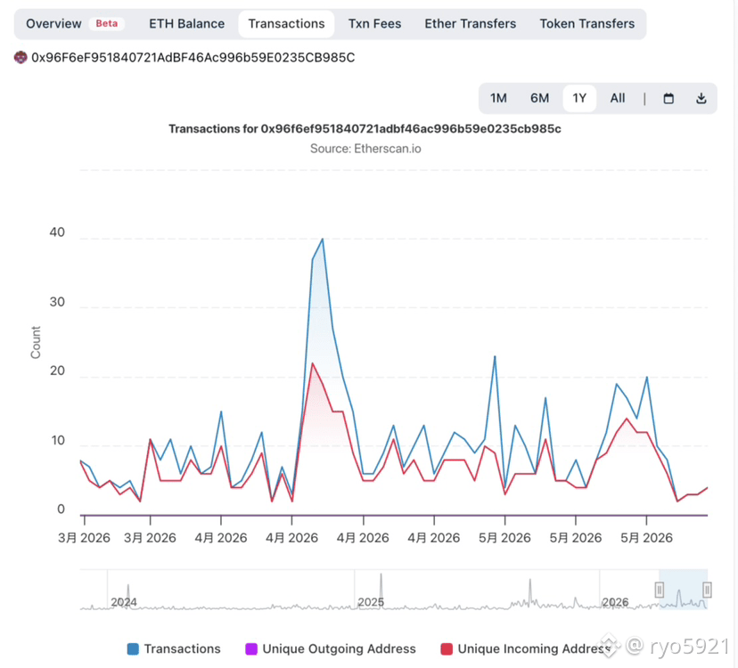Click the address text 0x96F6eF95...CB985C
This screenshot has height=668, width=738.
tap(193, 57)
